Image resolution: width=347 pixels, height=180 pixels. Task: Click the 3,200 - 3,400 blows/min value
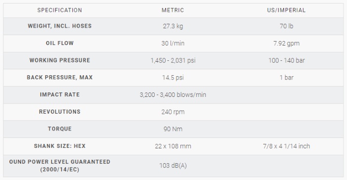pyautogui.click(x=173, y=95)
